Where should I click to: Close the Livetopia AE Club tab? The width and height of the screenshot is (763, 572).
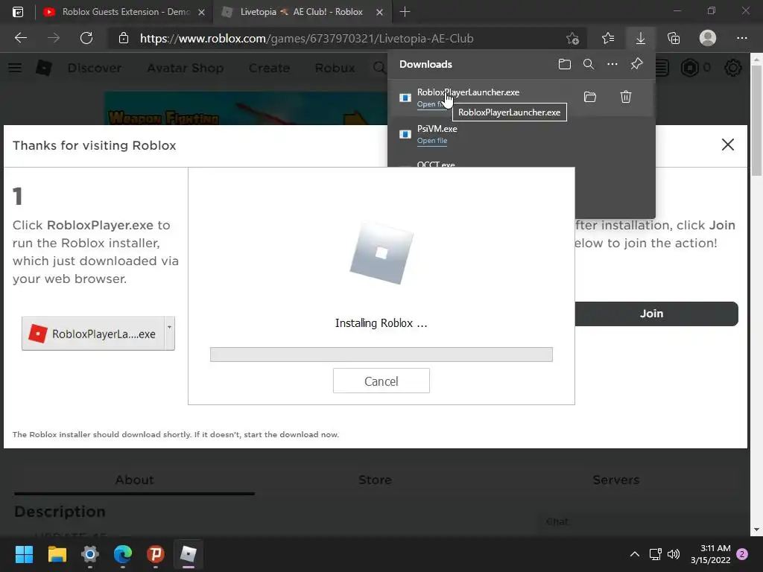click(379, 12)
